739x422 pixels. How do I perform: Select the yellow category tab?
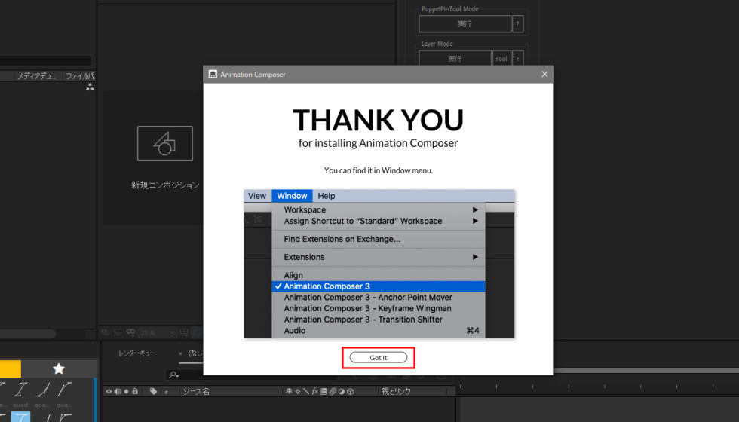(11, 368)
